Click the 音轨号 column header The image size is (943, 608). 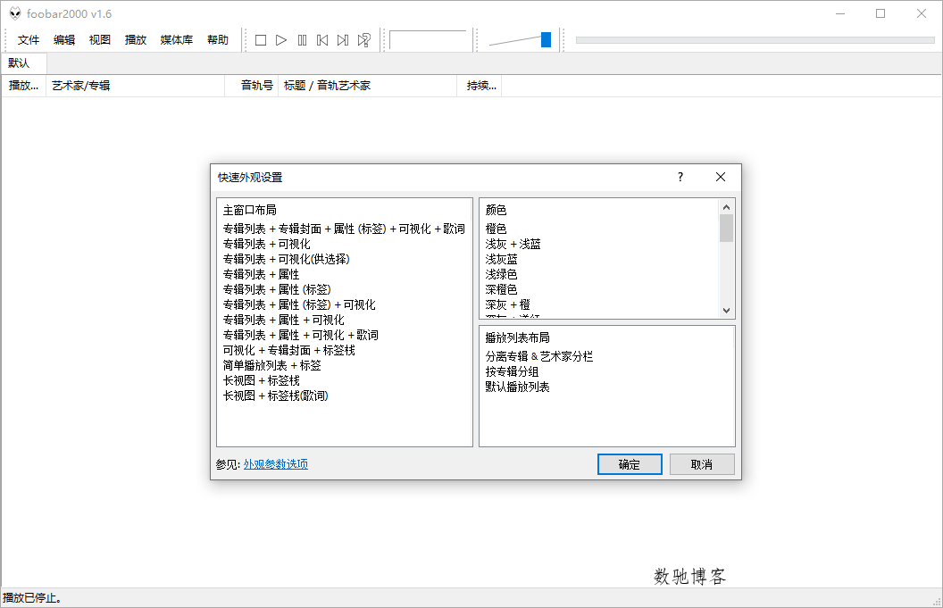coord(252,86)
